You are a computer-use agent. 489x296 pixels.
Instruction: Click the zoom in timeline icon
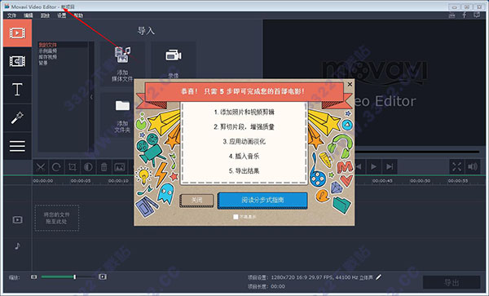[x=103, y=276]
